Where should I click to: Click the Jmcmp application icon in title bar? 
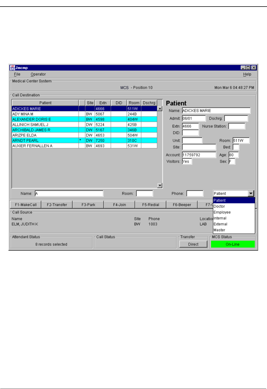[x=12, y=68]
